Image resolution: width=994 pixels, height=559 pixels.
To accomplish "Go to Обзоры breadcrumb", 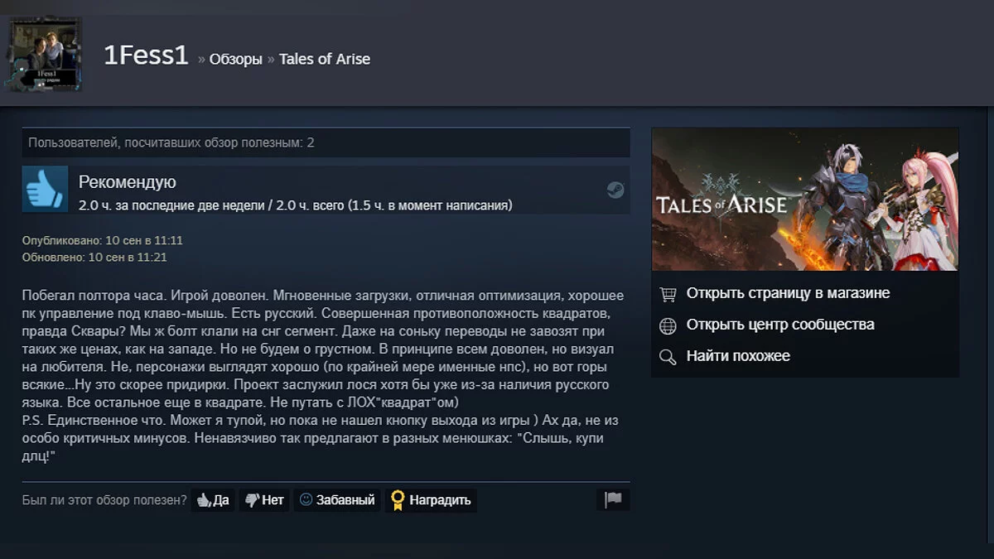I will (x=235, y=59).
